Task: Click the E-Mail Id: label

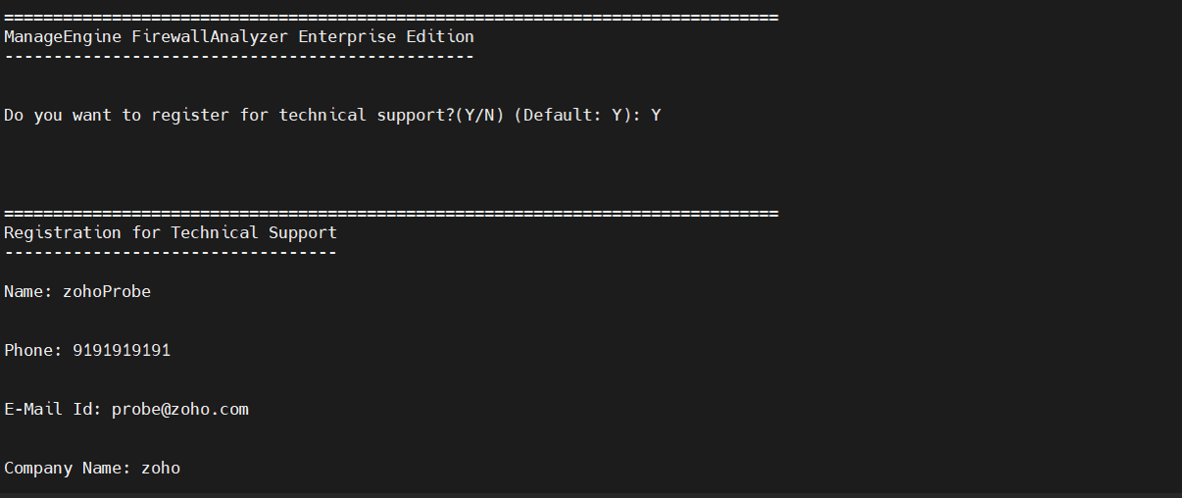Action: coord(53,410)
